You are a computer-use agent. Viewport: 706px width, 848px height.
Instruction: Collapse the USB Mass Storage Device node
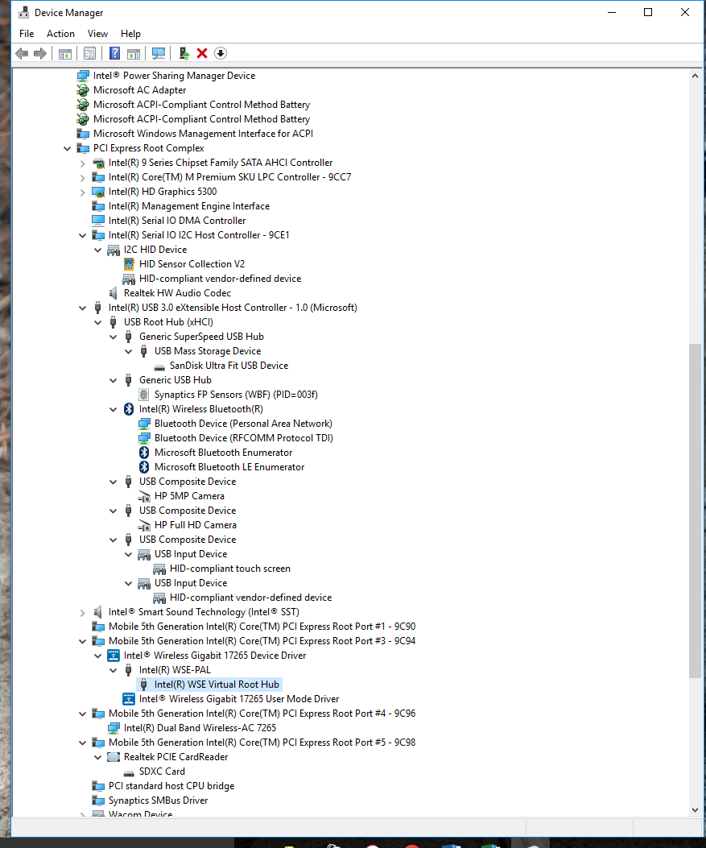[128, 352]
